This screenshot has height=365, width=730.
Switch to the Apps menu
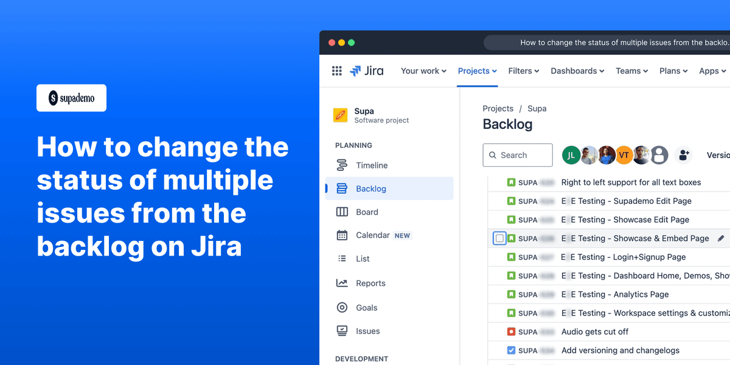pos(711,71)
